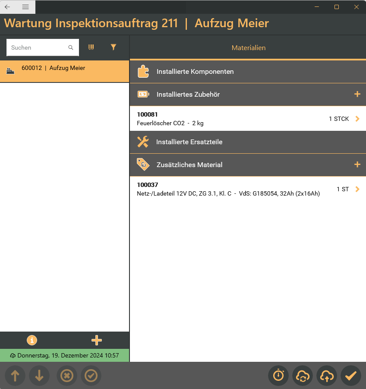Open the filter funnel icon

tap(114, 47)
